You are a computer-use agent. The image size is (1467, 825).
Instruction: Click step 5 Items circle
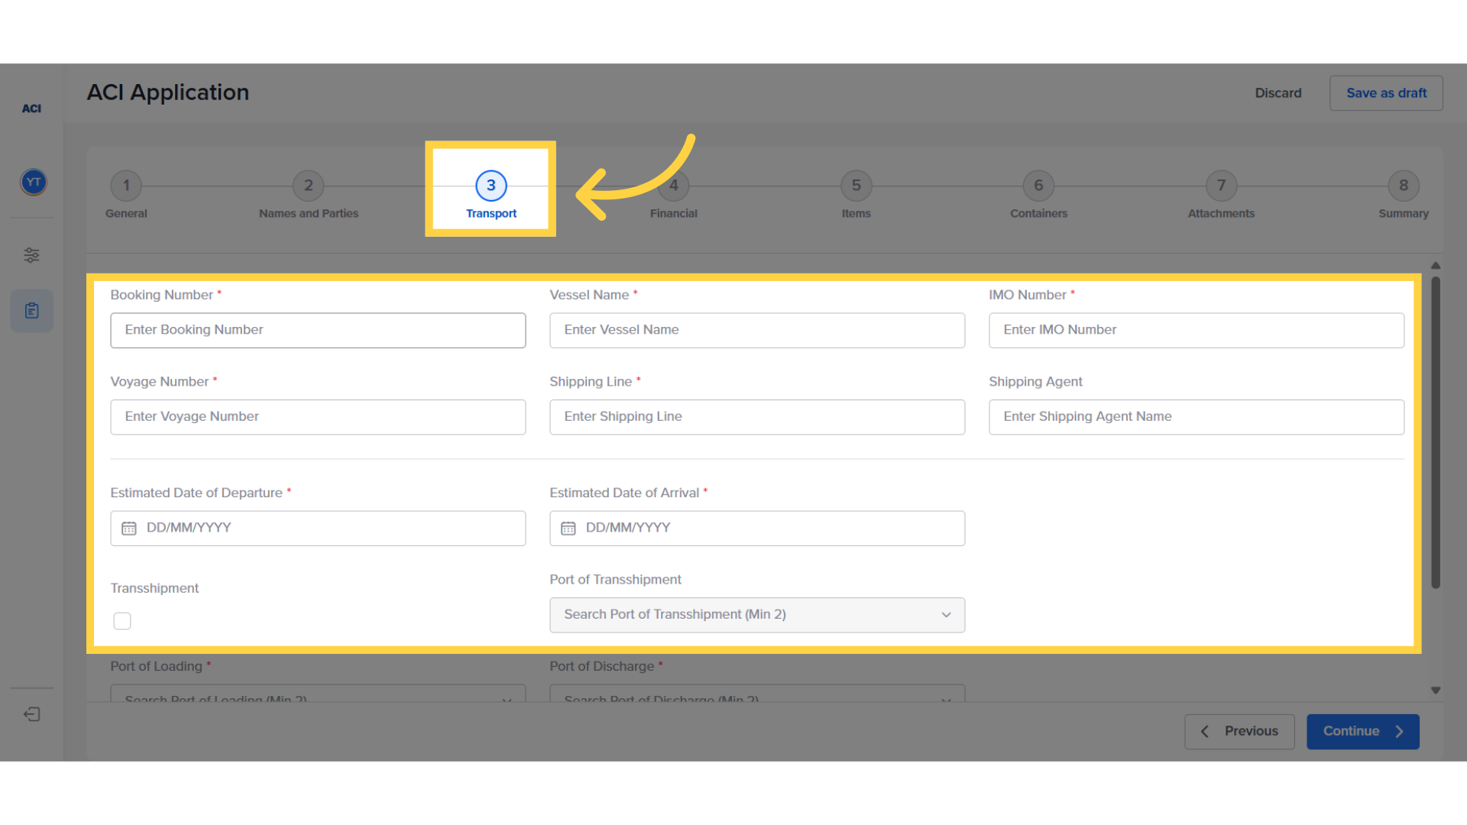coord(856,186)
